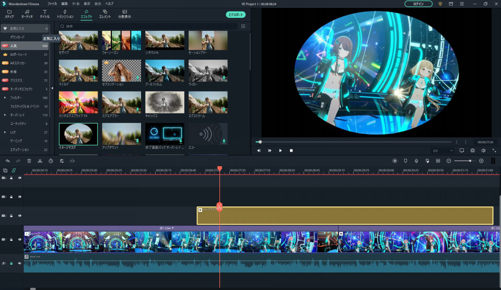Image resolution: width=501 pixels, height=290 pixels.
Task: Toggle visibility of video track 3
Action: coord(20,197)
